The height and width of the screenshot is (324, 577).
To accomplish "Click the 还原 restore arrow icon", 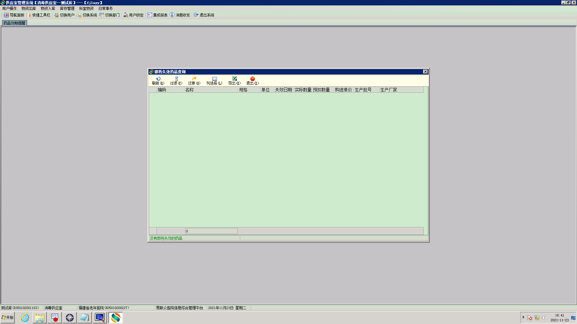I will (194, 79).
